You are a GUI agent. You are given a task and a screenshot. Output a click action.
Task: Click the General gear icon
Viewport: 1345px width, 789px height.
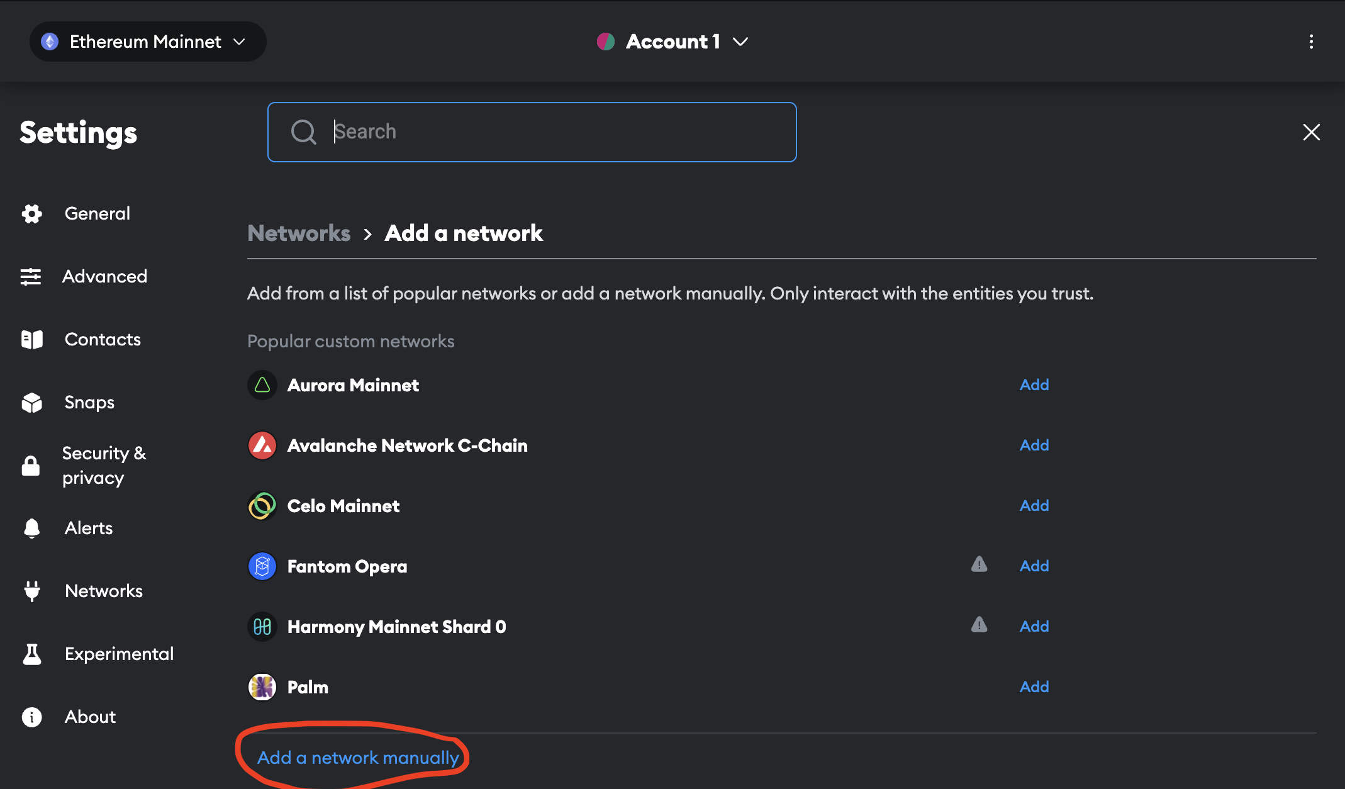[x=31, y=214]
